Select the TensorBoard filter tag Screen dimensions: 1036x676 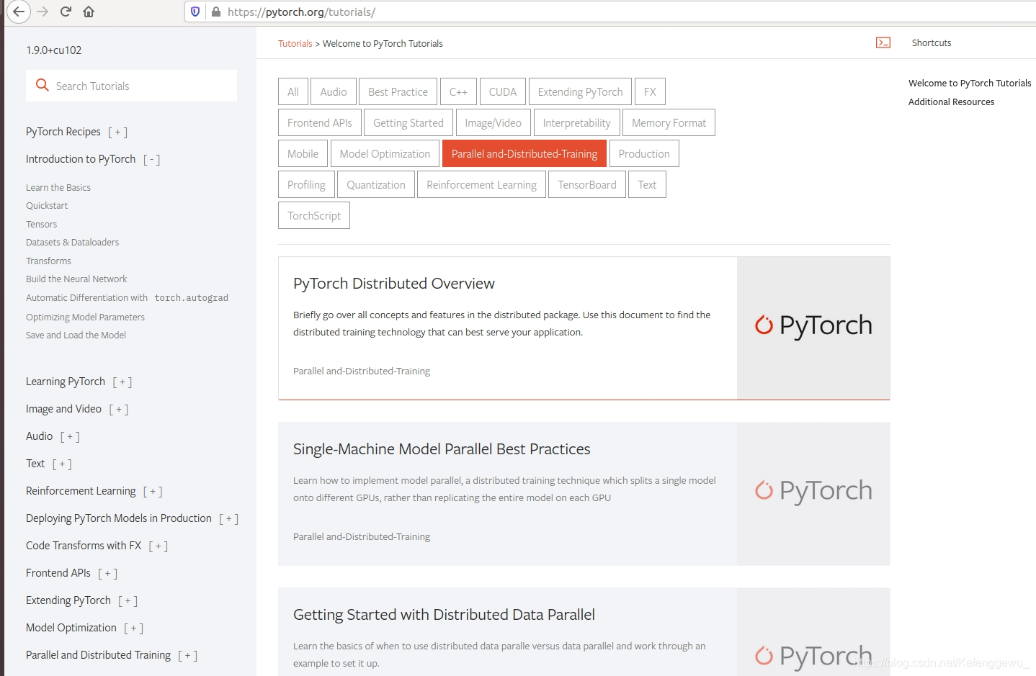click(x=587, y=184)
